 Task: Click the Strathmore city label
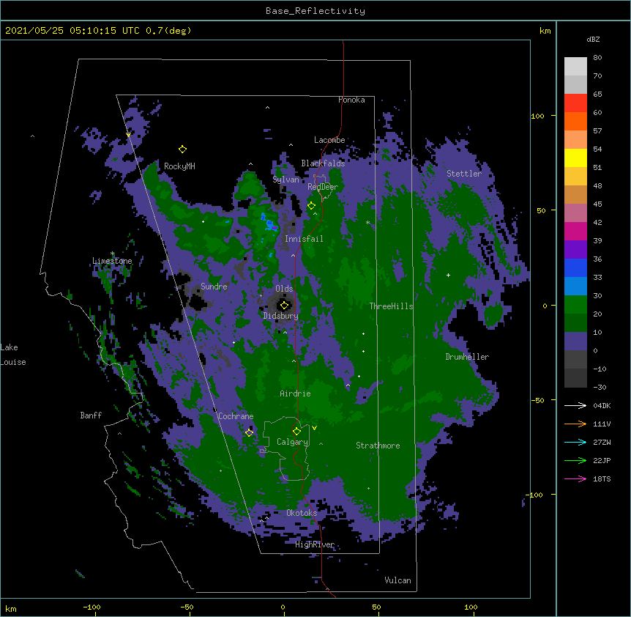point(378,446)
